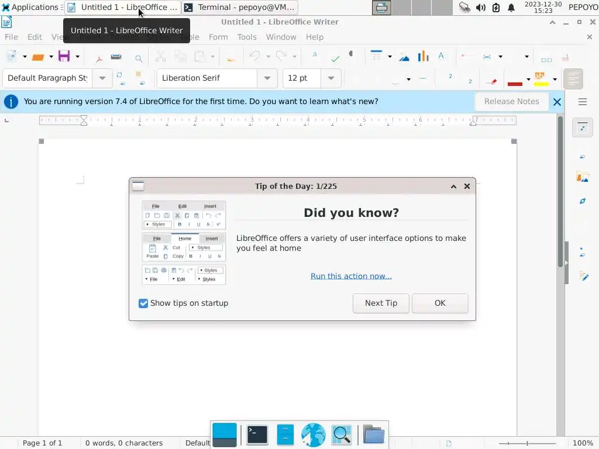Image resolution: width=599 pixels, height=449 pixels.
Task: Export directly as PDF icon
Action: point(99,58)
